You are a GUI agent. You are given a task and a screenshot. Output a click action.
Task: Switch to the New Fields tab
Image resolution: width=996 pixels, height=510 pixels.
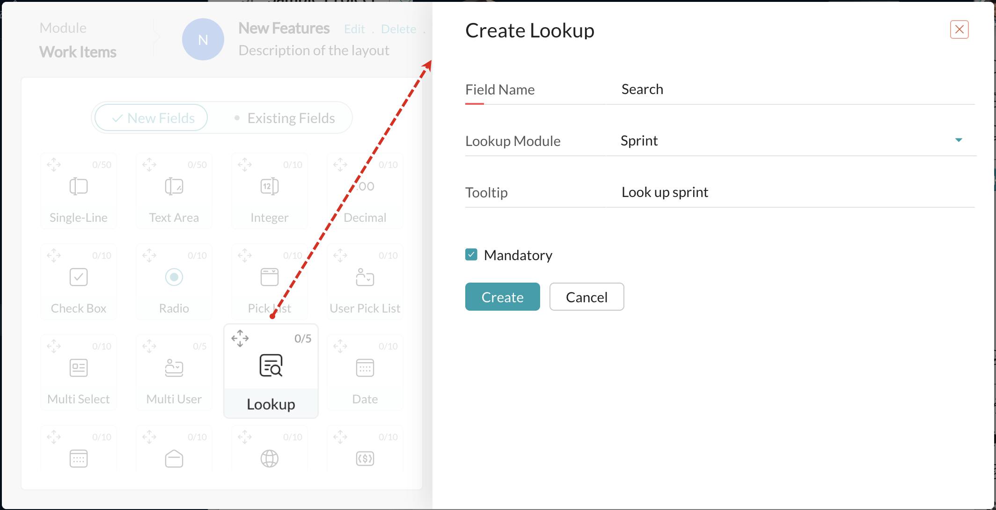pyautogui.click(x=152, y=118)
